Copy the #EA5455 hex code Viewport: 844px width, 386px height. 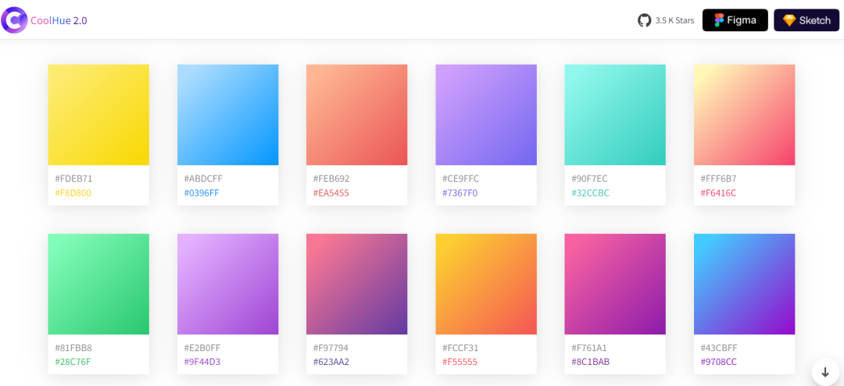point(331,193)
